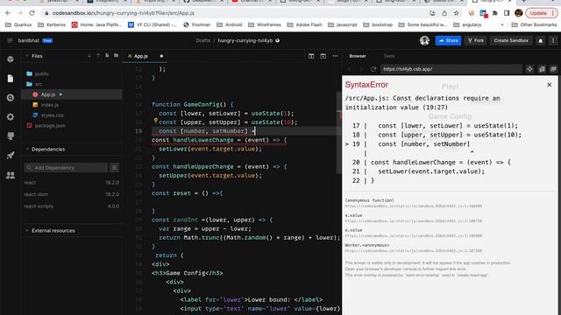
Task: Select the react-dom dependency row
Action: tap(72, 194)
